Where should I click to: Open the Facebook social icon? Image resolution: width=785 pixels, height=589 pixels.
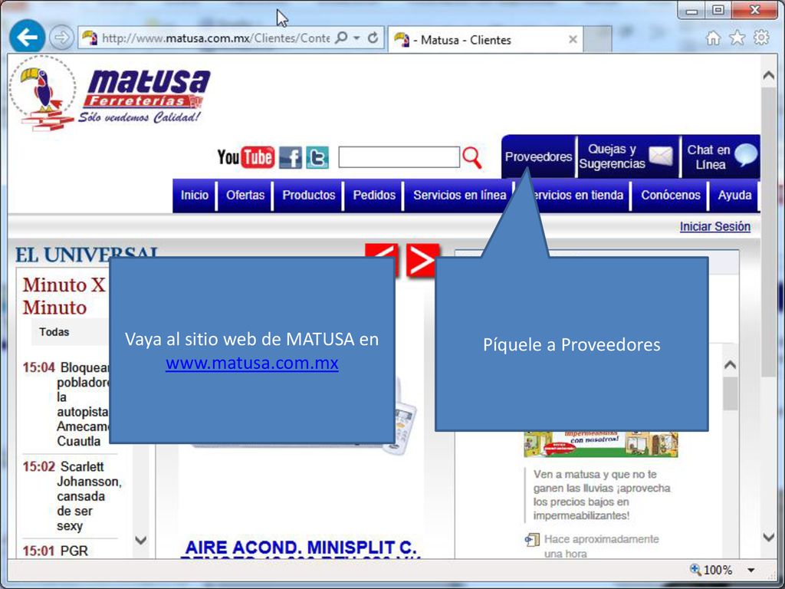coord(291,157)
